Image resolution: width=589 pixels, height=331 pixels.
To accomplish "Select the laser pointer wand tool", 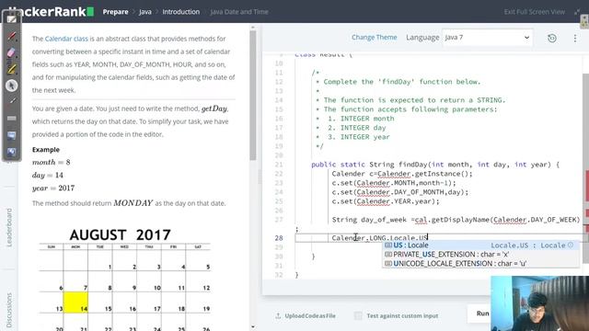I will 12,102.
